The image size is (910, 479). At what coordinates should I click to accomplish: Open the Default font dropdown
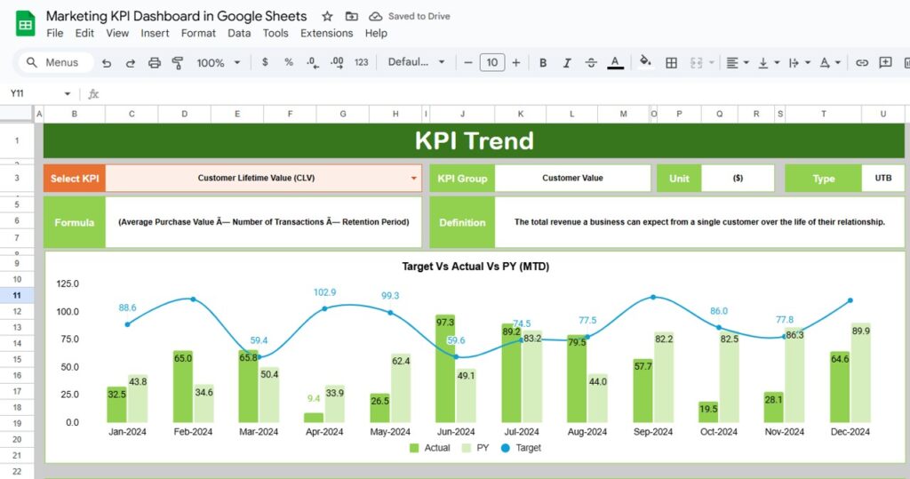coord(416,62)
